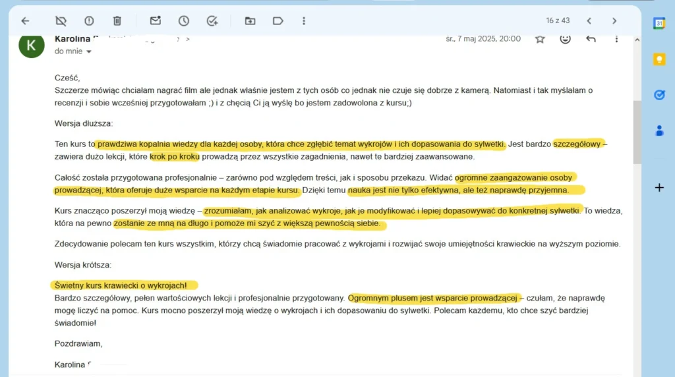Click the vertical scrollbar of the message

pyautogui.click(x=637, y=132)
